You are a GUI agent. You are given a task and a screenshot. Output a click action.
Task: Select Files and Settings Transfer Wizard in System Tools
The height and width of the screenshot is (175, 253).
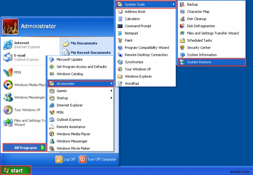point(212,33)
